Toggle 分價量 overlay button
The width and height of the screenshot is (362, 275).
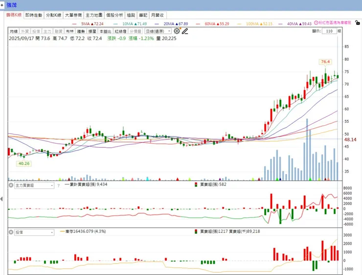[136, 31]
